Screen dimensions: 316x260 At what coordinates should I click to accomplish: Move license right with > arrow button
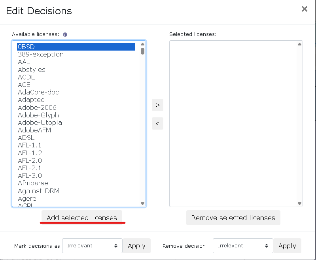[x=157, y=105]
